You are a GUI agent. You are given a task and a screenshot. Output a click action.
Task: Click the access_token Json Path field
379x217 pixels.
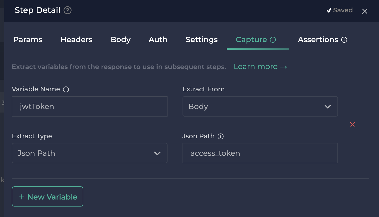click(x=260, y=153)
